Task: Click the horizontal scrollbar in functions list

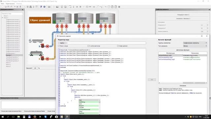Action: pyautogui.click(x=183, y=83)
